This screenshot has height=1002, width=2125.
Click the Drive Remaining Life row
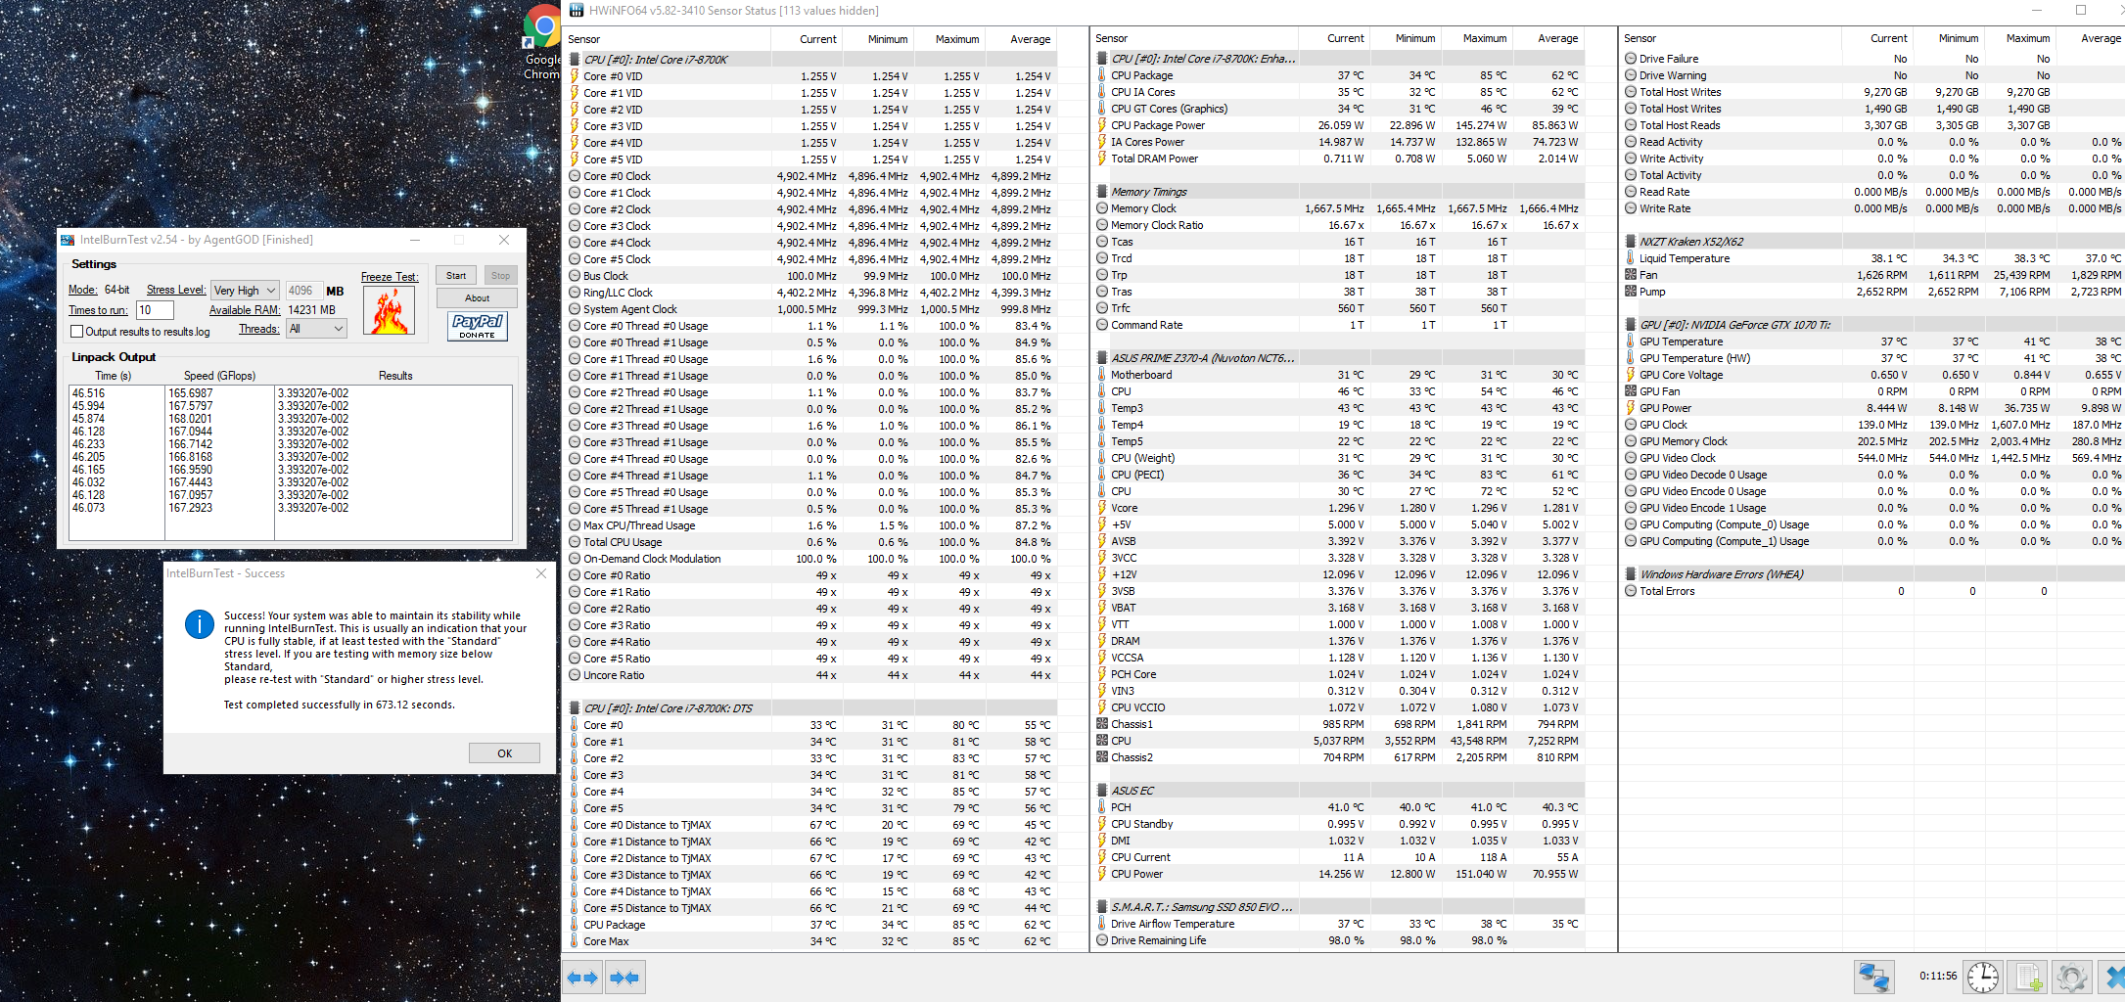[1339, 940]
